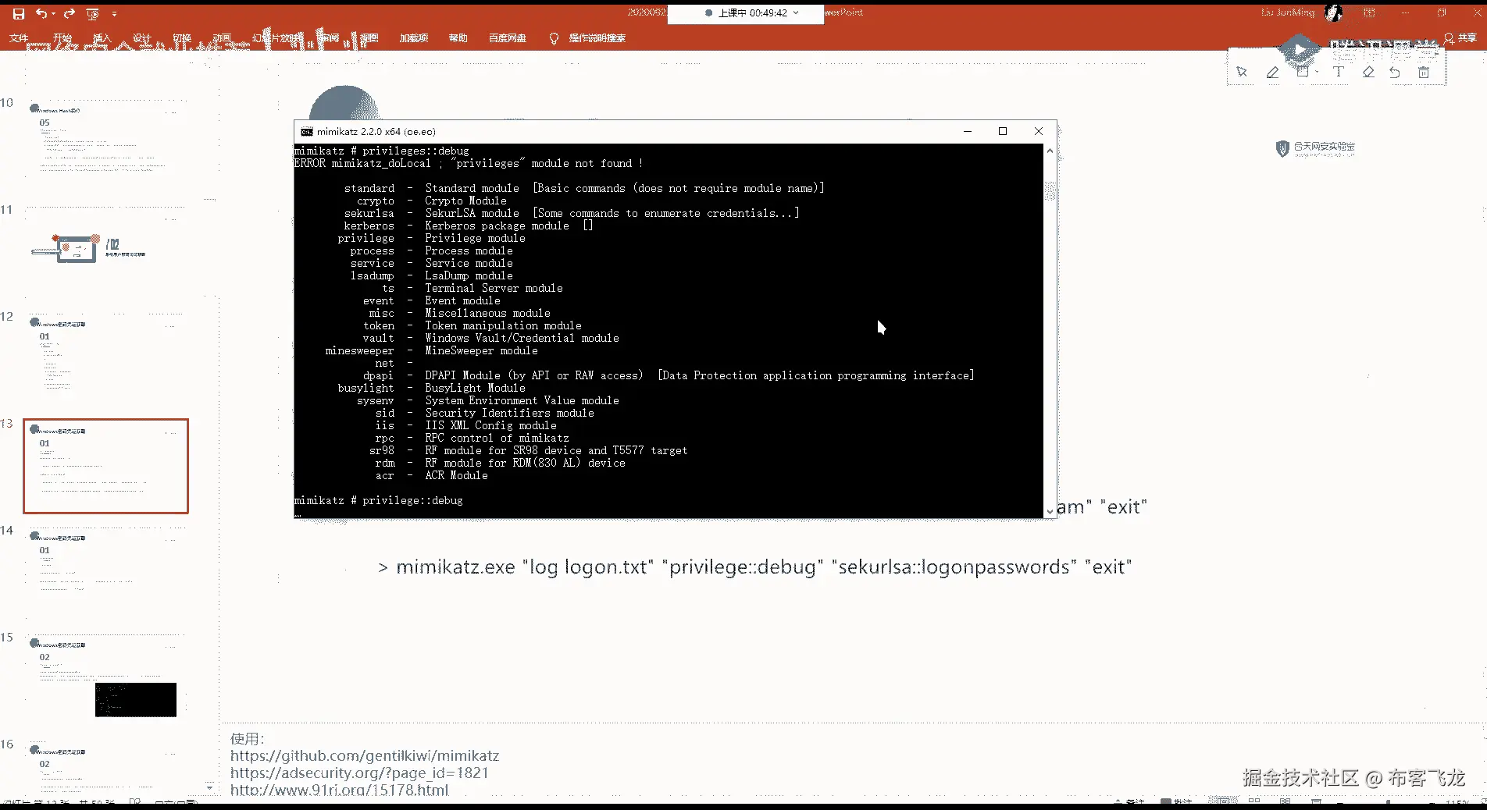Focus the 操作说明搜索 search box
This screenshot has height=810, width=1487.
597,38
